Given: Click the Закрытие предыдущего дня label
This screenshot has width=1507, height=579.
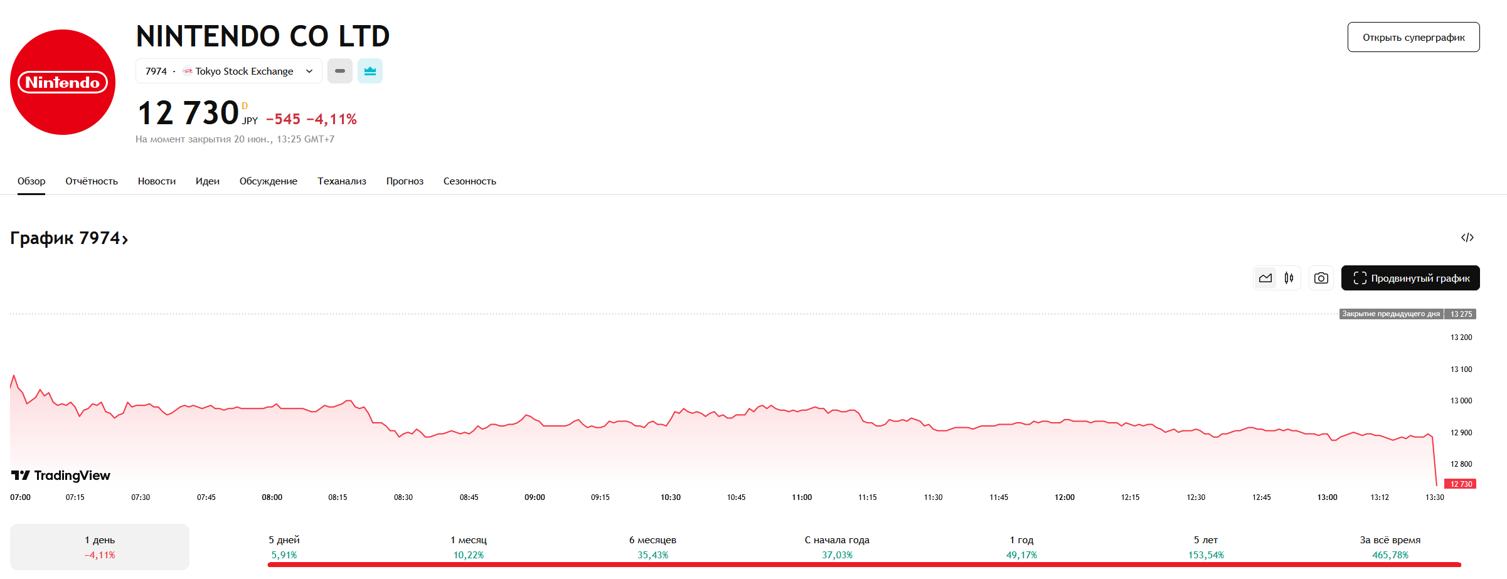Looking at the screenshot, I should 1391,314.
